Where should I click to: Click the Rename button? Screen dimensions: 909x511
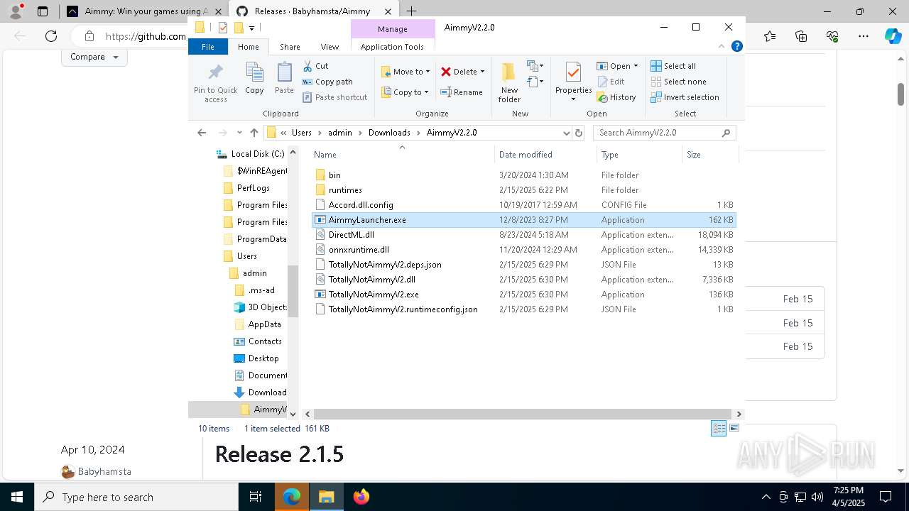[x=462, y=92]
